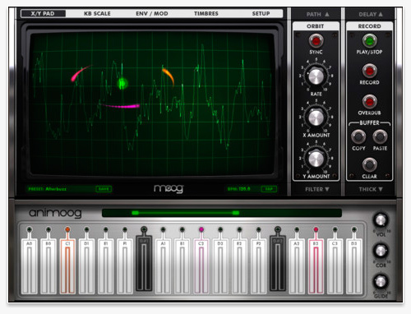This screenshot has height=314, width=411.
Task: Play the E1 key
Action: point(106,266)
